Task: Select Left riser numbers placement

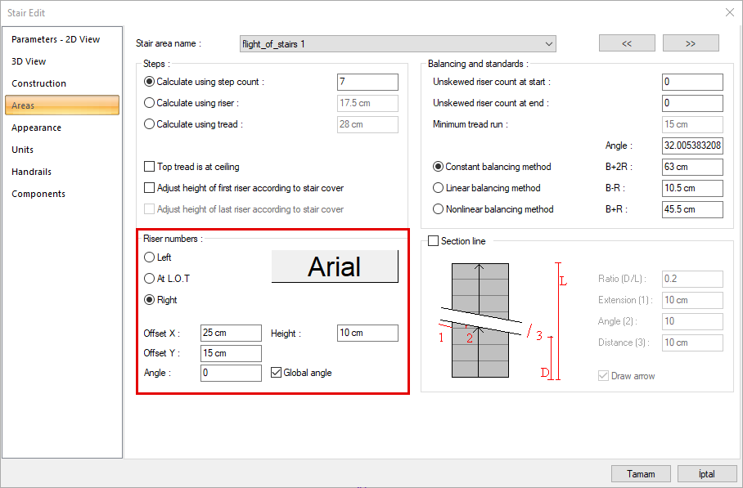Action: pyautogui.click(x=150, y=257)
